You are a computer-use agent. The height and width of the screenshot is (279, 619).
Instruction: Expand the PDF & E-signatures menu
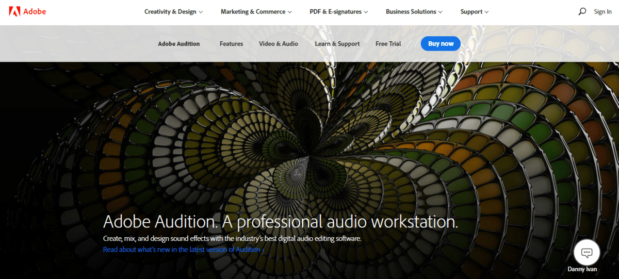click(x=339, y=11)
